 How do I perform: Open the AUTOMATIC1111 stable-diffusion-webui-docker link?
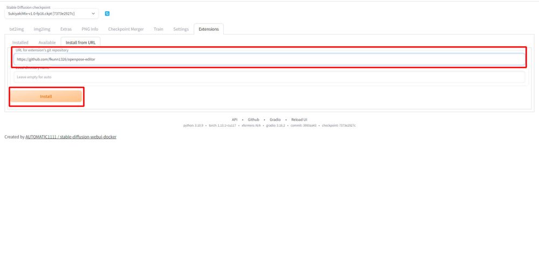point(71,137)
